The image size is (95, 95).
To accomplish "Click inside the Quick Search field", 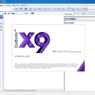I will coord(92,9).
